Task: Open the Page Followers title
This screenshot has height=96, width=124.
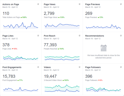Action: click(93, 67)
